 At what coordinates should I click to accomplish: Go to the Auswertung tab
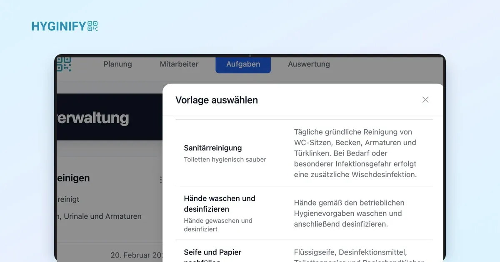click(x=309, y=64)
